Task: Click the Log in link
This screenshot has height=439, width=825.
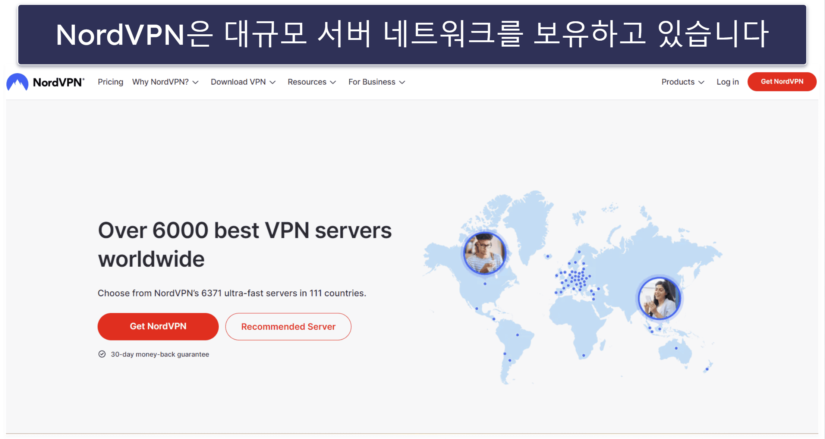Action: (727, 82)
